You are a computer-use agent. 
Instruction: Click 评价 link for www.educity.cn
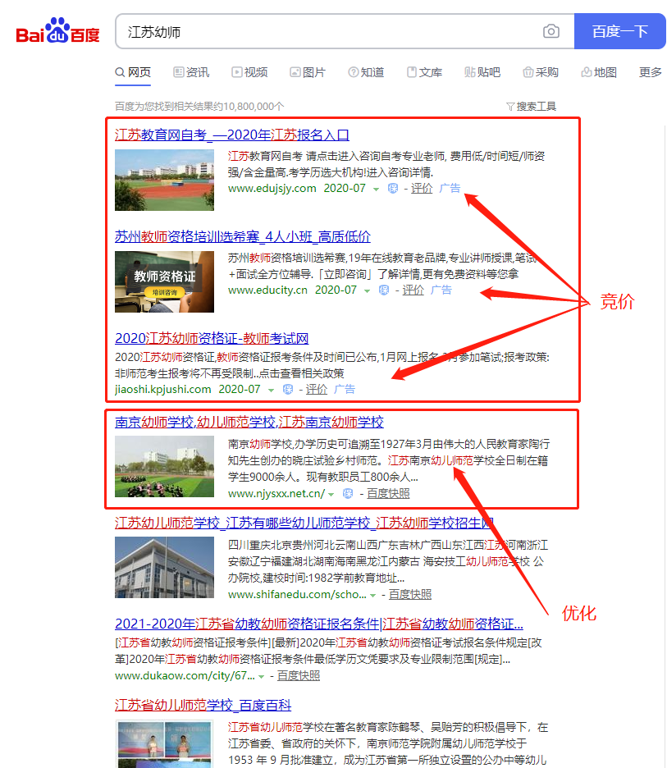tap(413, 290)
